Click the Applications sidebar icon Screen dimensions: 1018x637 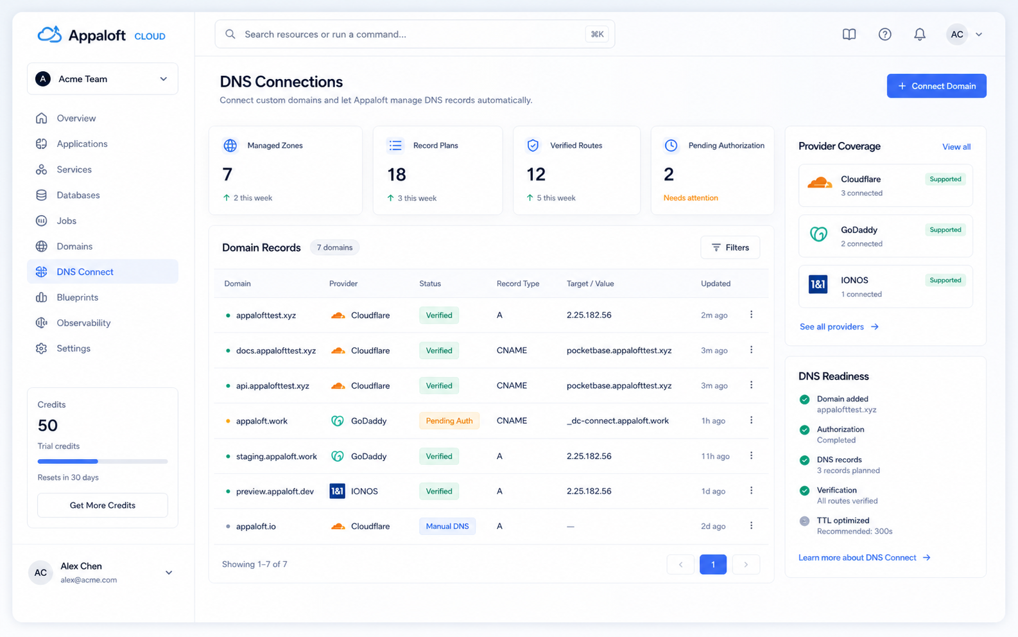(42, 144)
